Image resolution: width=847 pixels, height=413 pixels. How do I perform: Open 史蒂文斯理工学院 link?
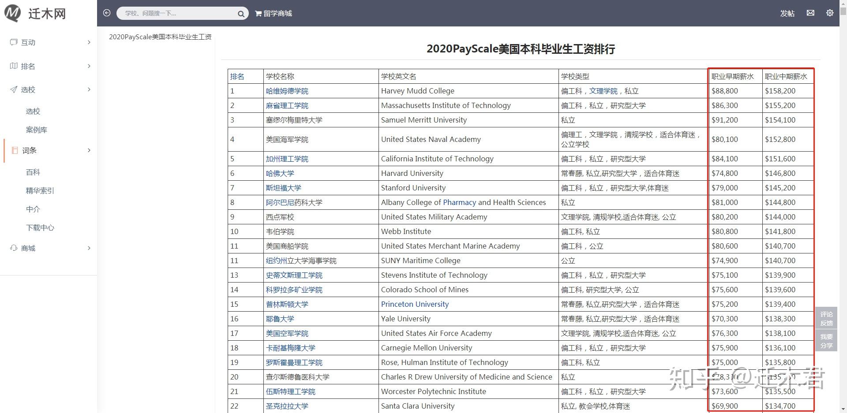point(294,275)
